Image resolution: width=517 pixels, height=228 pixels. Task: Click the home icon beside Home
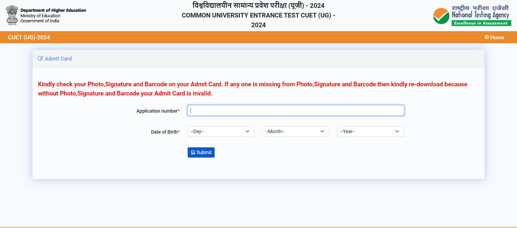486,37
